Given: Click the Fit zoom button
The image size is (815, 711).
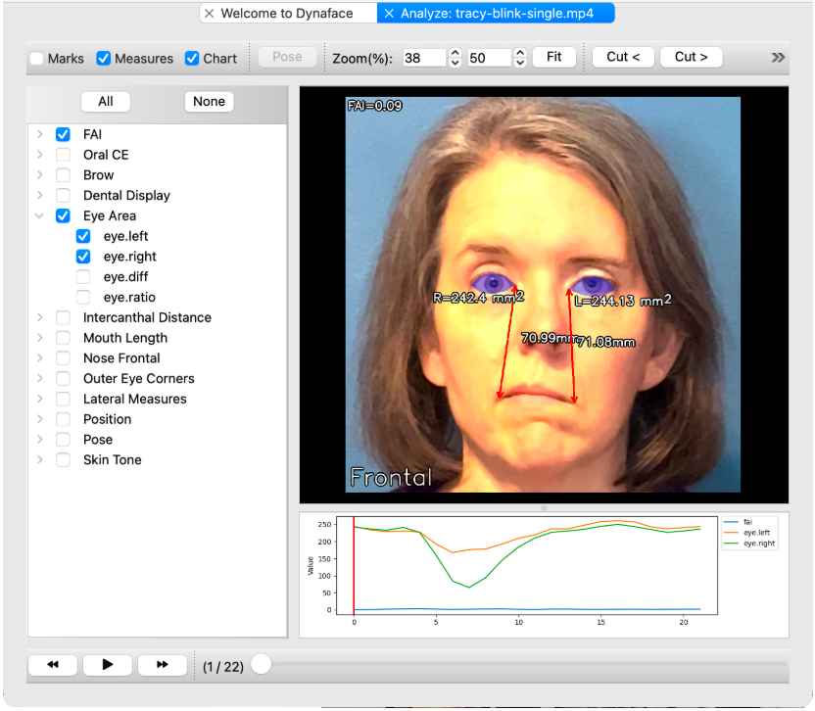Looking at the screenshot, I should click(553, 58).
